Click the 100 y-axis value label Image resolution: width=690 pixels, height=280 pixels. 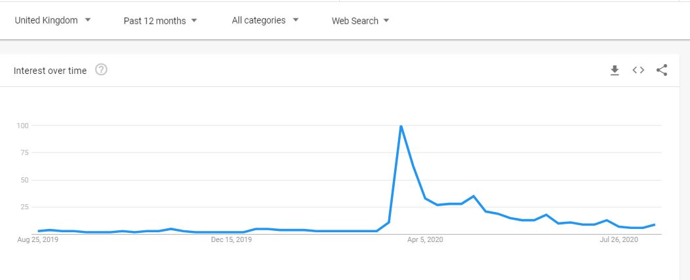point(23,126)
